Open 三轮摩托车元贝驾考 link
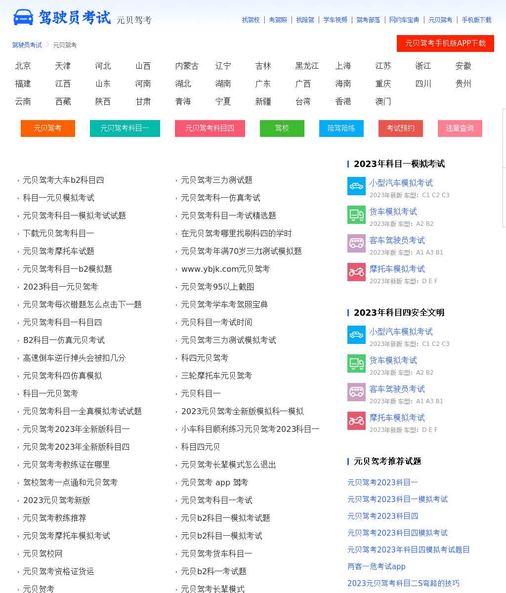The height and width of the screenshot is (593, 506). click(x=216, y=376)
